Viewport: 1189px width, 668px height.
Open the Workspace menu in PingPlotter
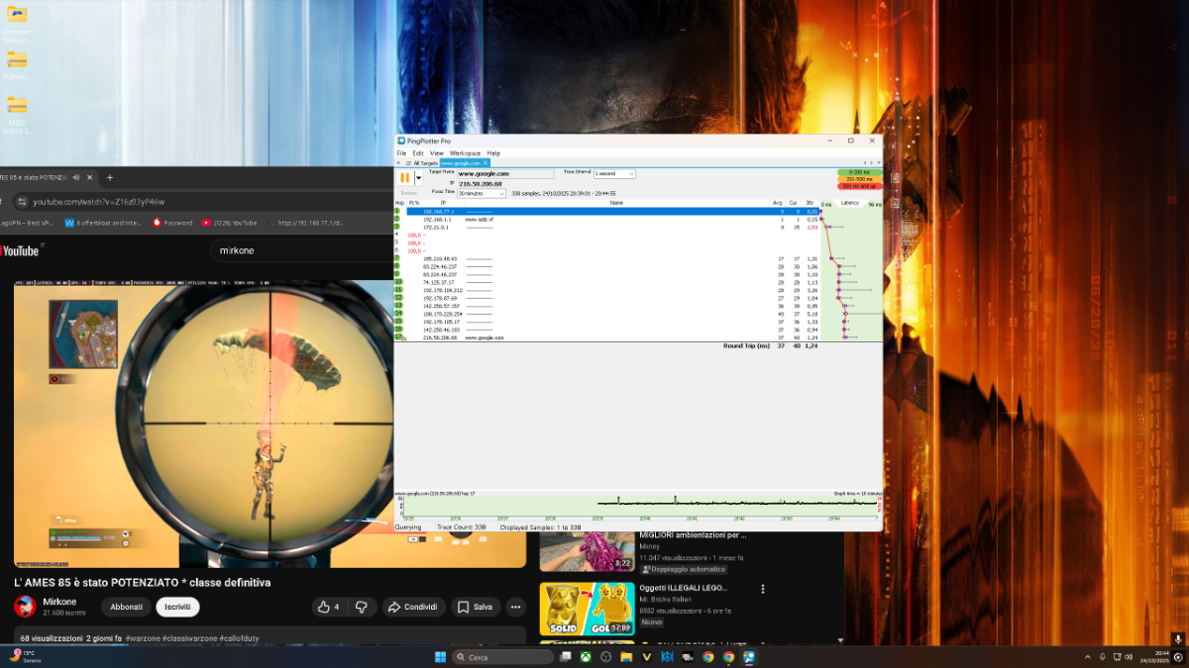465,153
